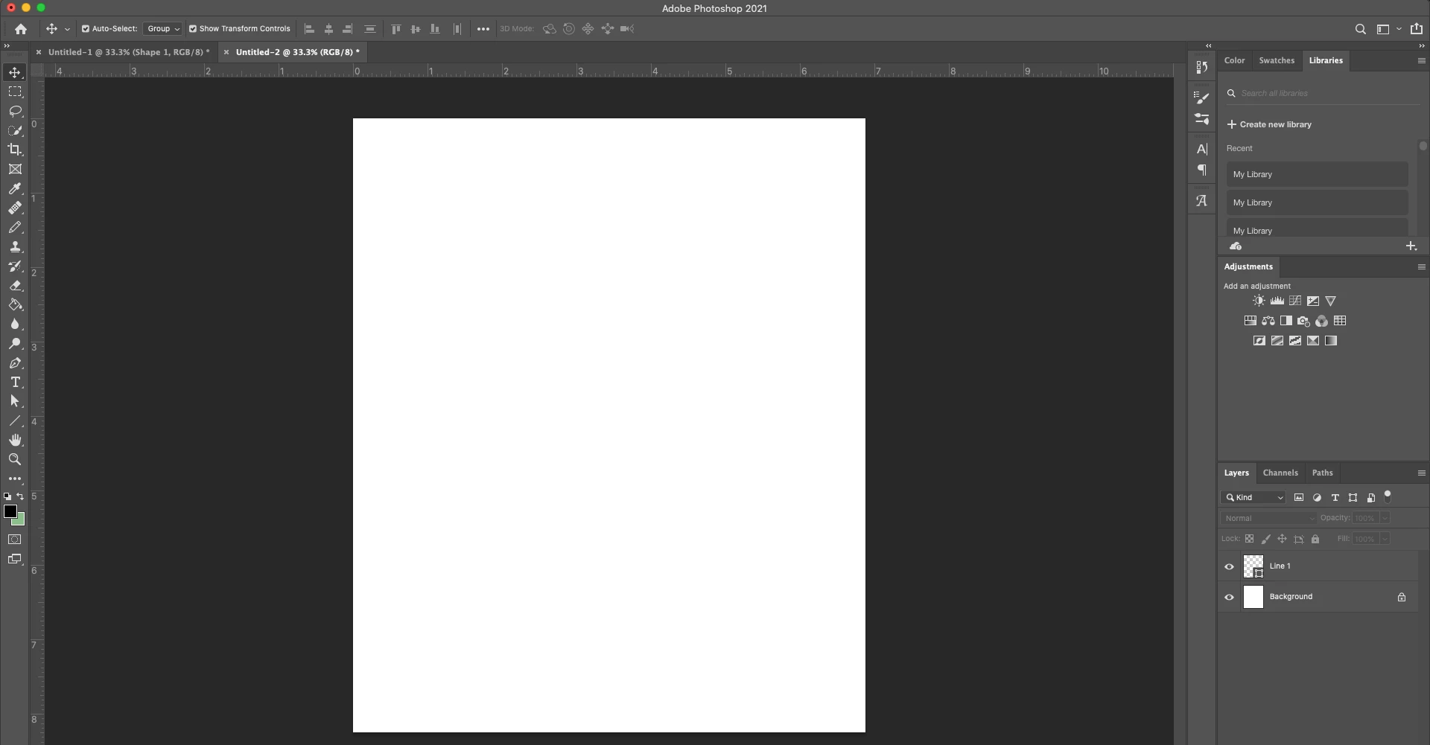Select the Brush tool
The image size is (1430, 745).
(x=15, y=228)
